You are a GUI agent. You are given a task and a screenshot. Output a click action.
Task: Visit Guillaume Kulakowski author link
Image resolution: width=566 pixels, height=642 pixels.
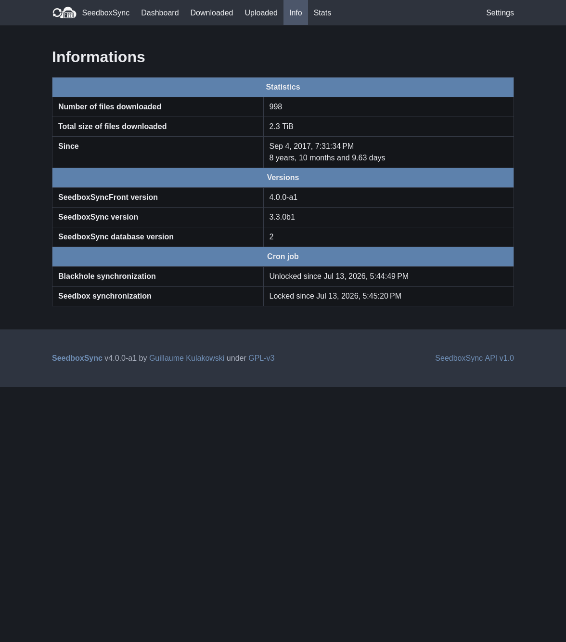pos(187,358)
